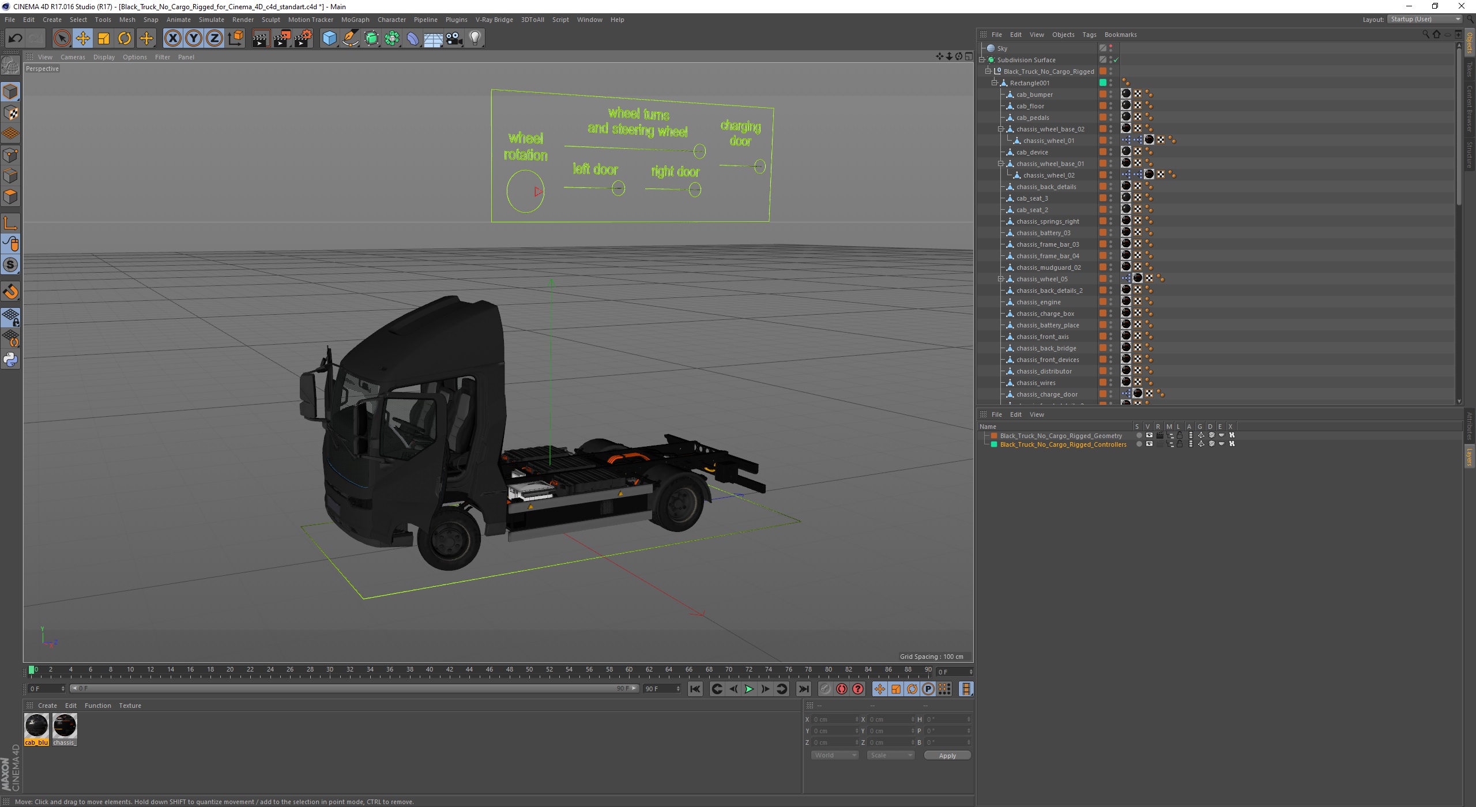The width and height of the screenshot is (1476, 807).
Task: Open the Python script icon
Action: click(x=10, y=360)
